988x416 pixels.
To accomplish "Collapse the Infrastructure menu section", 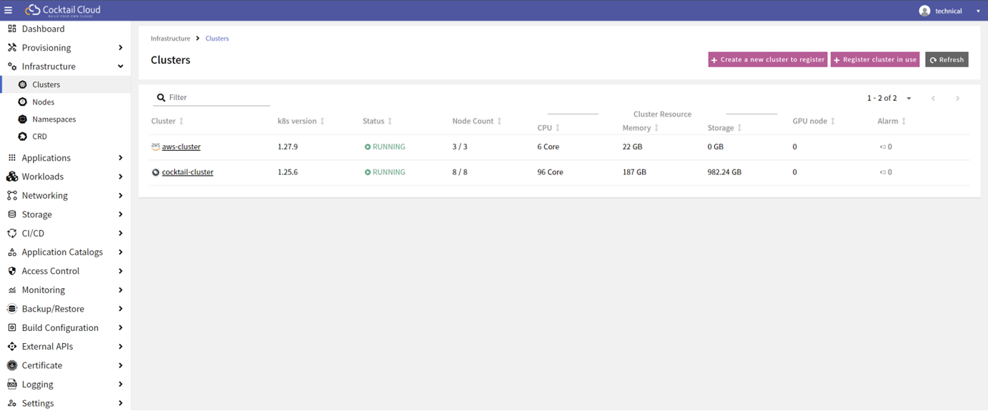I will (121, 66).
